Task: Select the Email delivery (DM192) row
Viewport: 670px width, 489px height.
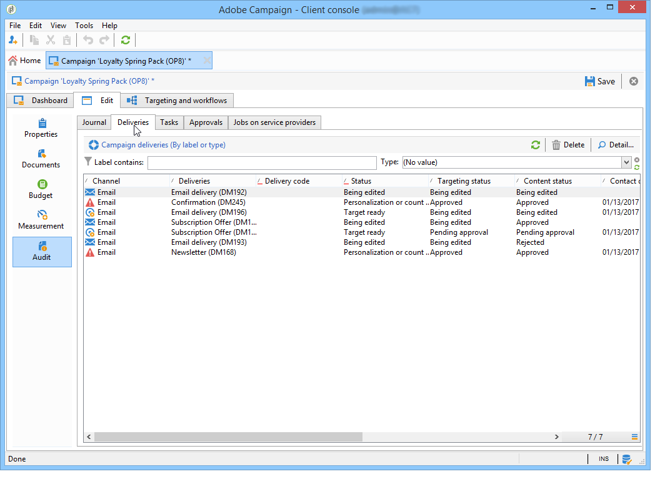Action: 361,192
